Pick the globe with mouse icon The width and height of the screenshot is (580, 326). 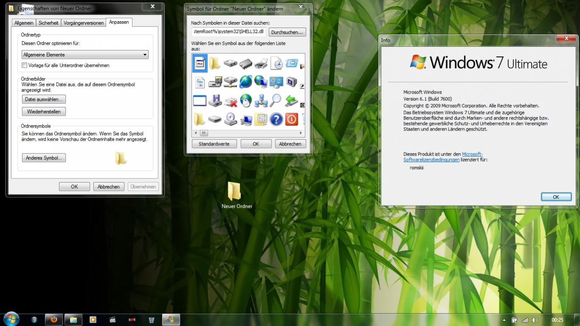click(246, 101)
